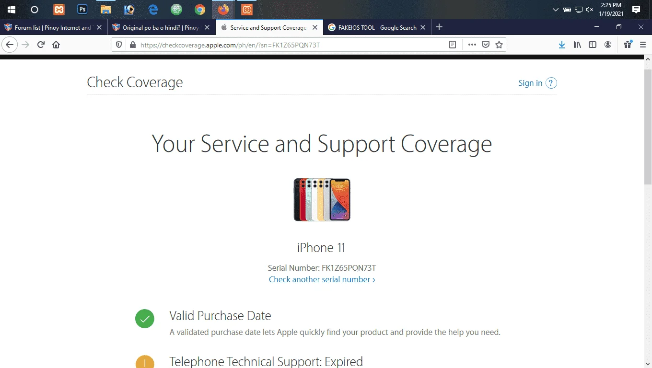Launch XAMPP from the taskbar
The height and width of the screenshot is (368, 652).
pyautogui.click(x=59, y=10)
